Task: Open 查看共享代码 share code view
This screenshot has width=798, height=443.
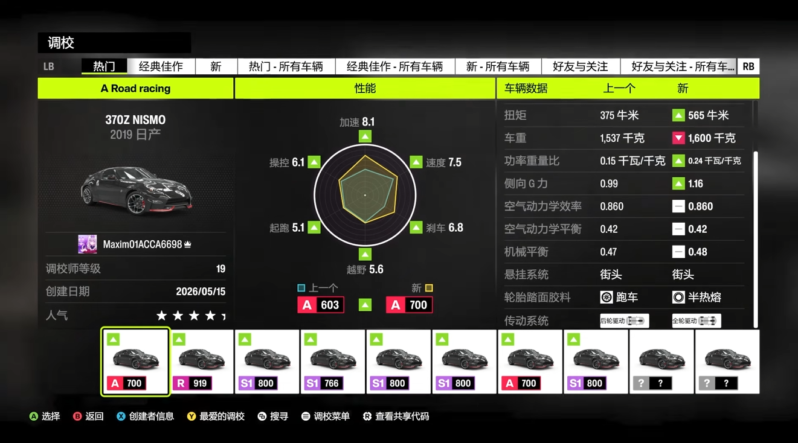Action: [402, 416]
